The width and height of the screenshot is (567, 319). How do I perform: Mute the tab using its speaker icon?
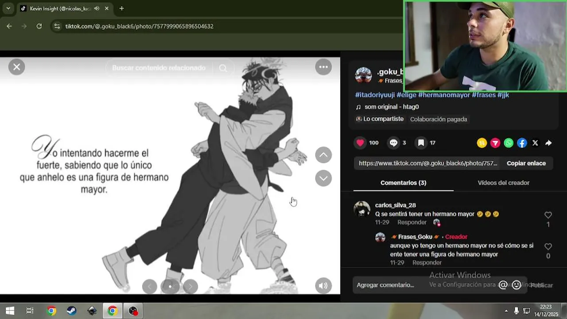pos(97,8)
